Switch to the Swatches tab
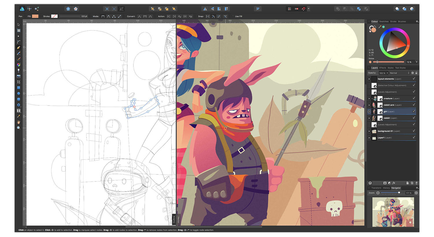This screenshot has width=434, height=237. point(384,21)
